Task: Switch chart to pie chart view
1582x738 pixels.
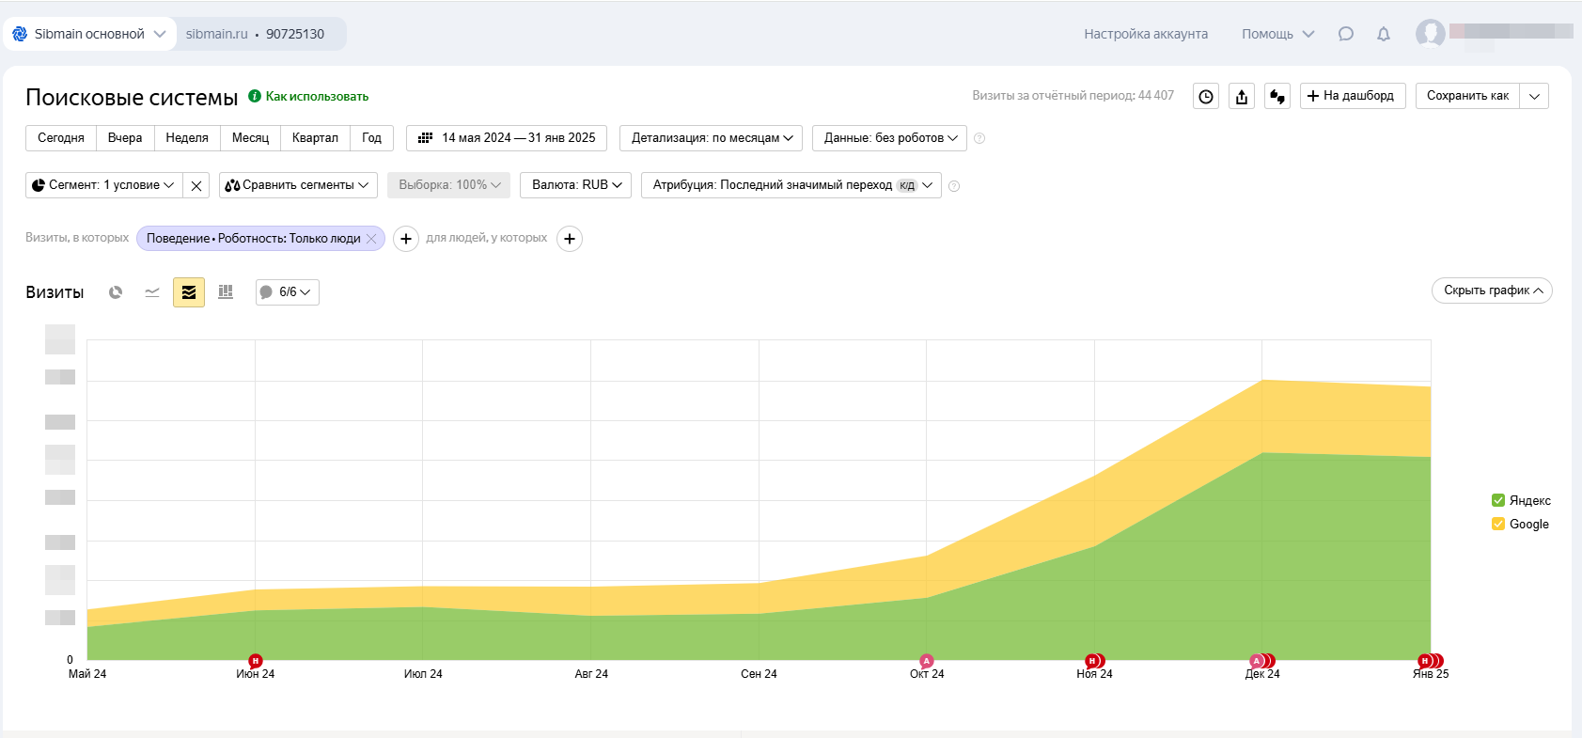Action: pos(116,292)
